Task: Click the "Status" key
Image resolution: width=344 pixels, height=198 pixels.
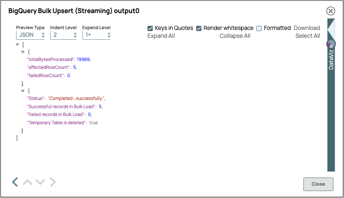Action: [x=36, y=98]
